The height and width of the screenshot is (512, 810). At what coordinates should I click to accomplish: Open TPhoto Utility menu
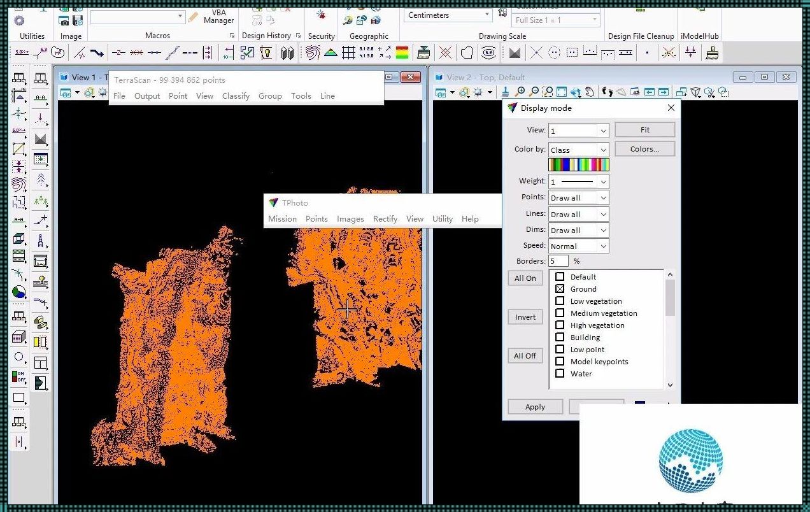[443, 218]
